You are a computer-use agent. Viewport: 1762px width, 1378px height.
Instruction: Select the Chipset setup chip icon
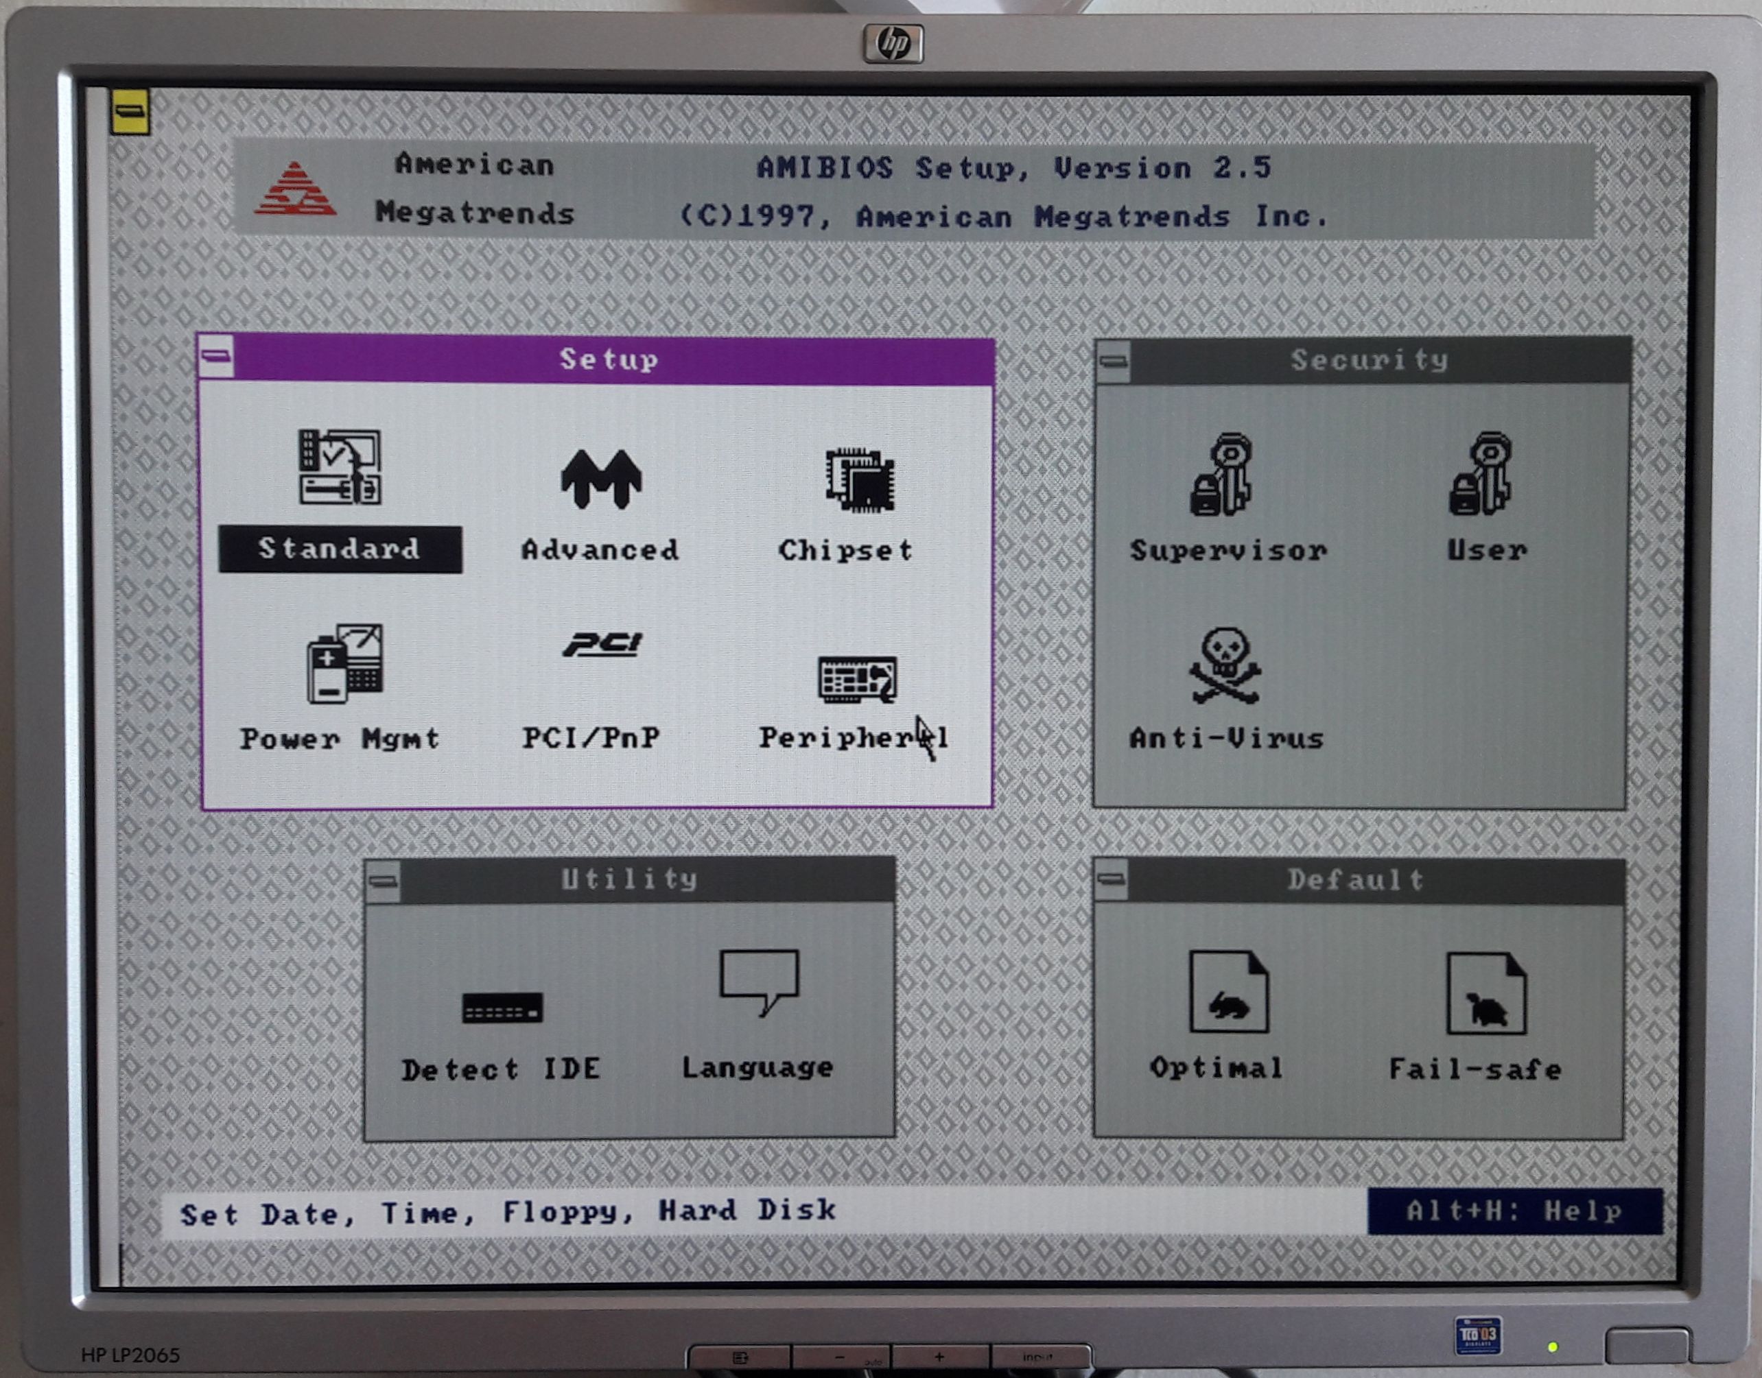(x=860, y=481)
